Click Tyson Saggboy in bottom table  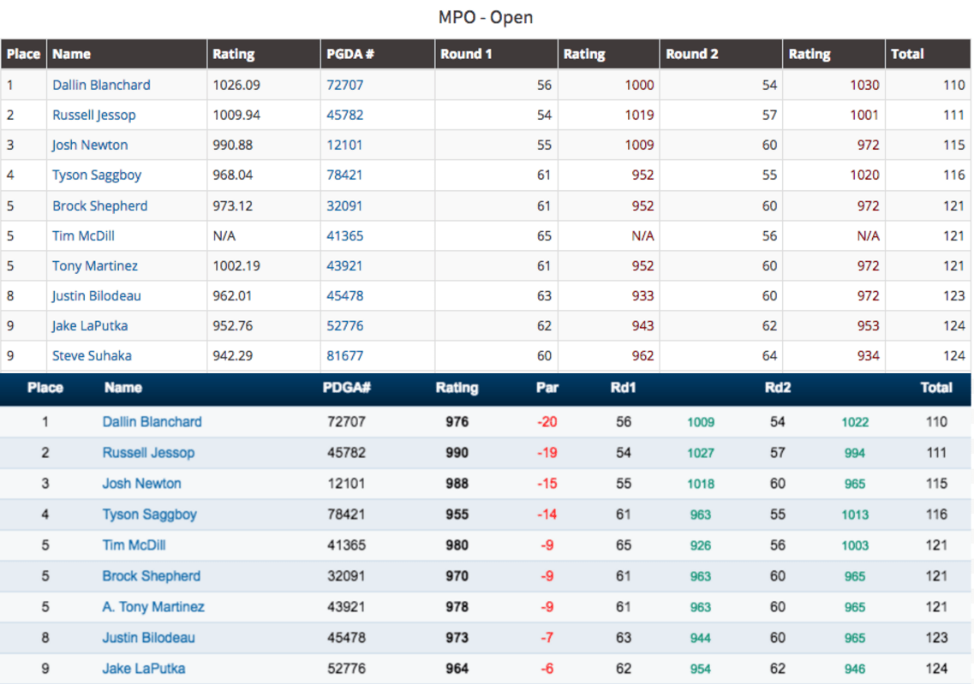[150, 514]
